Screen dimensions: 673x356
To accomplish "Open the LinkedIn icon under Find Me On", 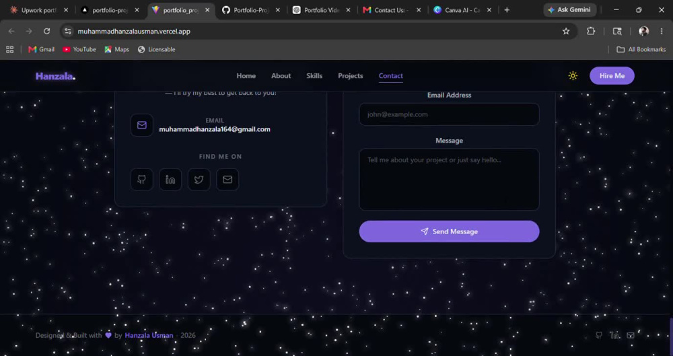I will [x=170, y=180].
